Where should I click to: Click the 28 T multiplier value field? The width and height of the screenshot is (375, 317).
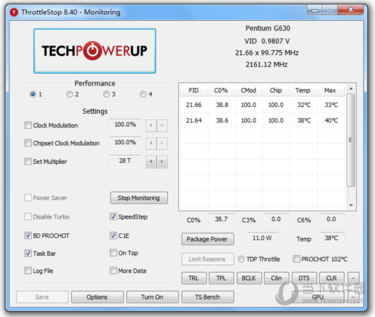click(x=126, y=161)
